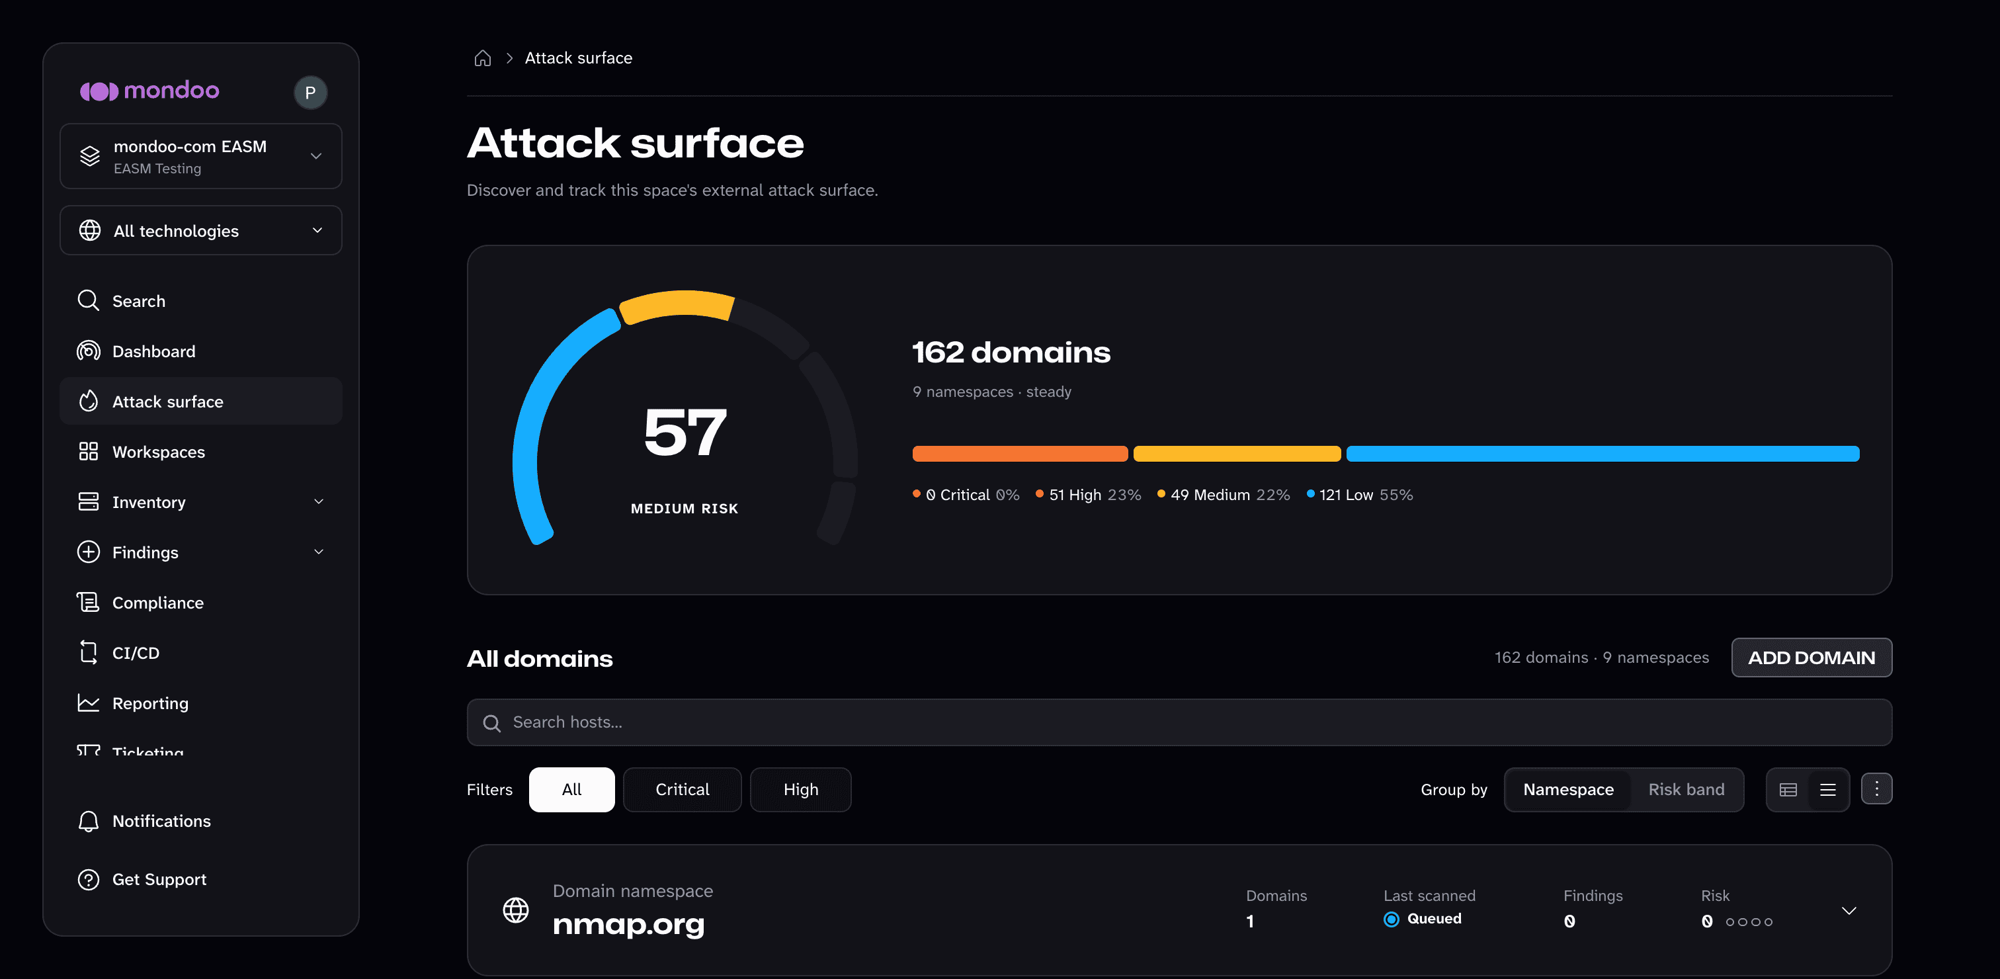The width and height of the screenshot is (2000, 979).
Task: Click the yellow Medium segment of risk bar
Action: [1237, 453]
